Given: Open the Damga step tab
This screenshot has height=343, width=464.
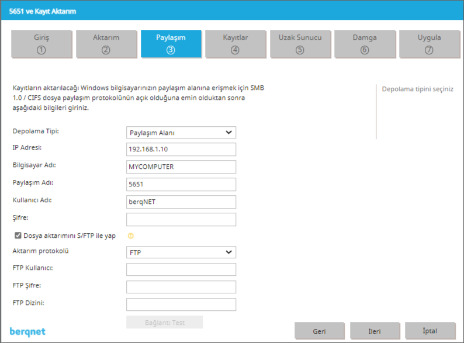Looking at the screenshot, I should pyautogui.click(x=365, y=43).
